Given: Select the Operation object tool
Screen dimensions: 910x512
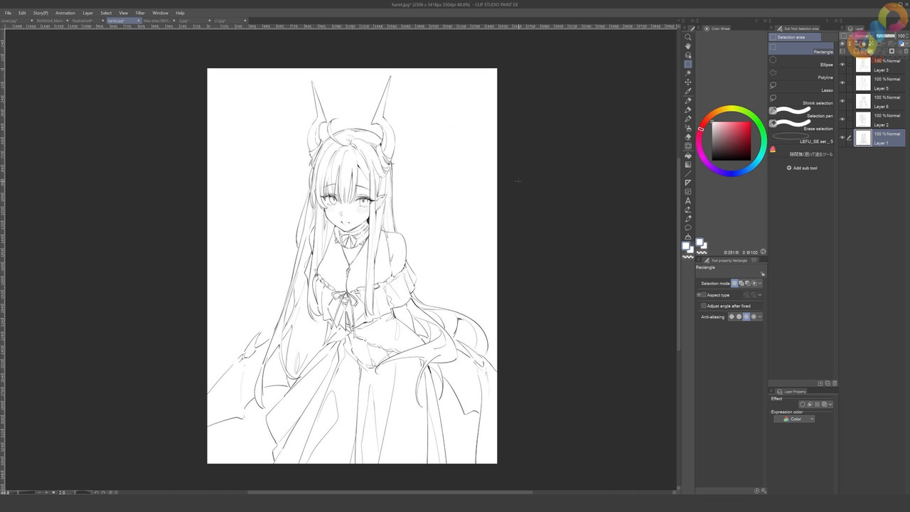Looking at the screenshot, I should 687,55.
